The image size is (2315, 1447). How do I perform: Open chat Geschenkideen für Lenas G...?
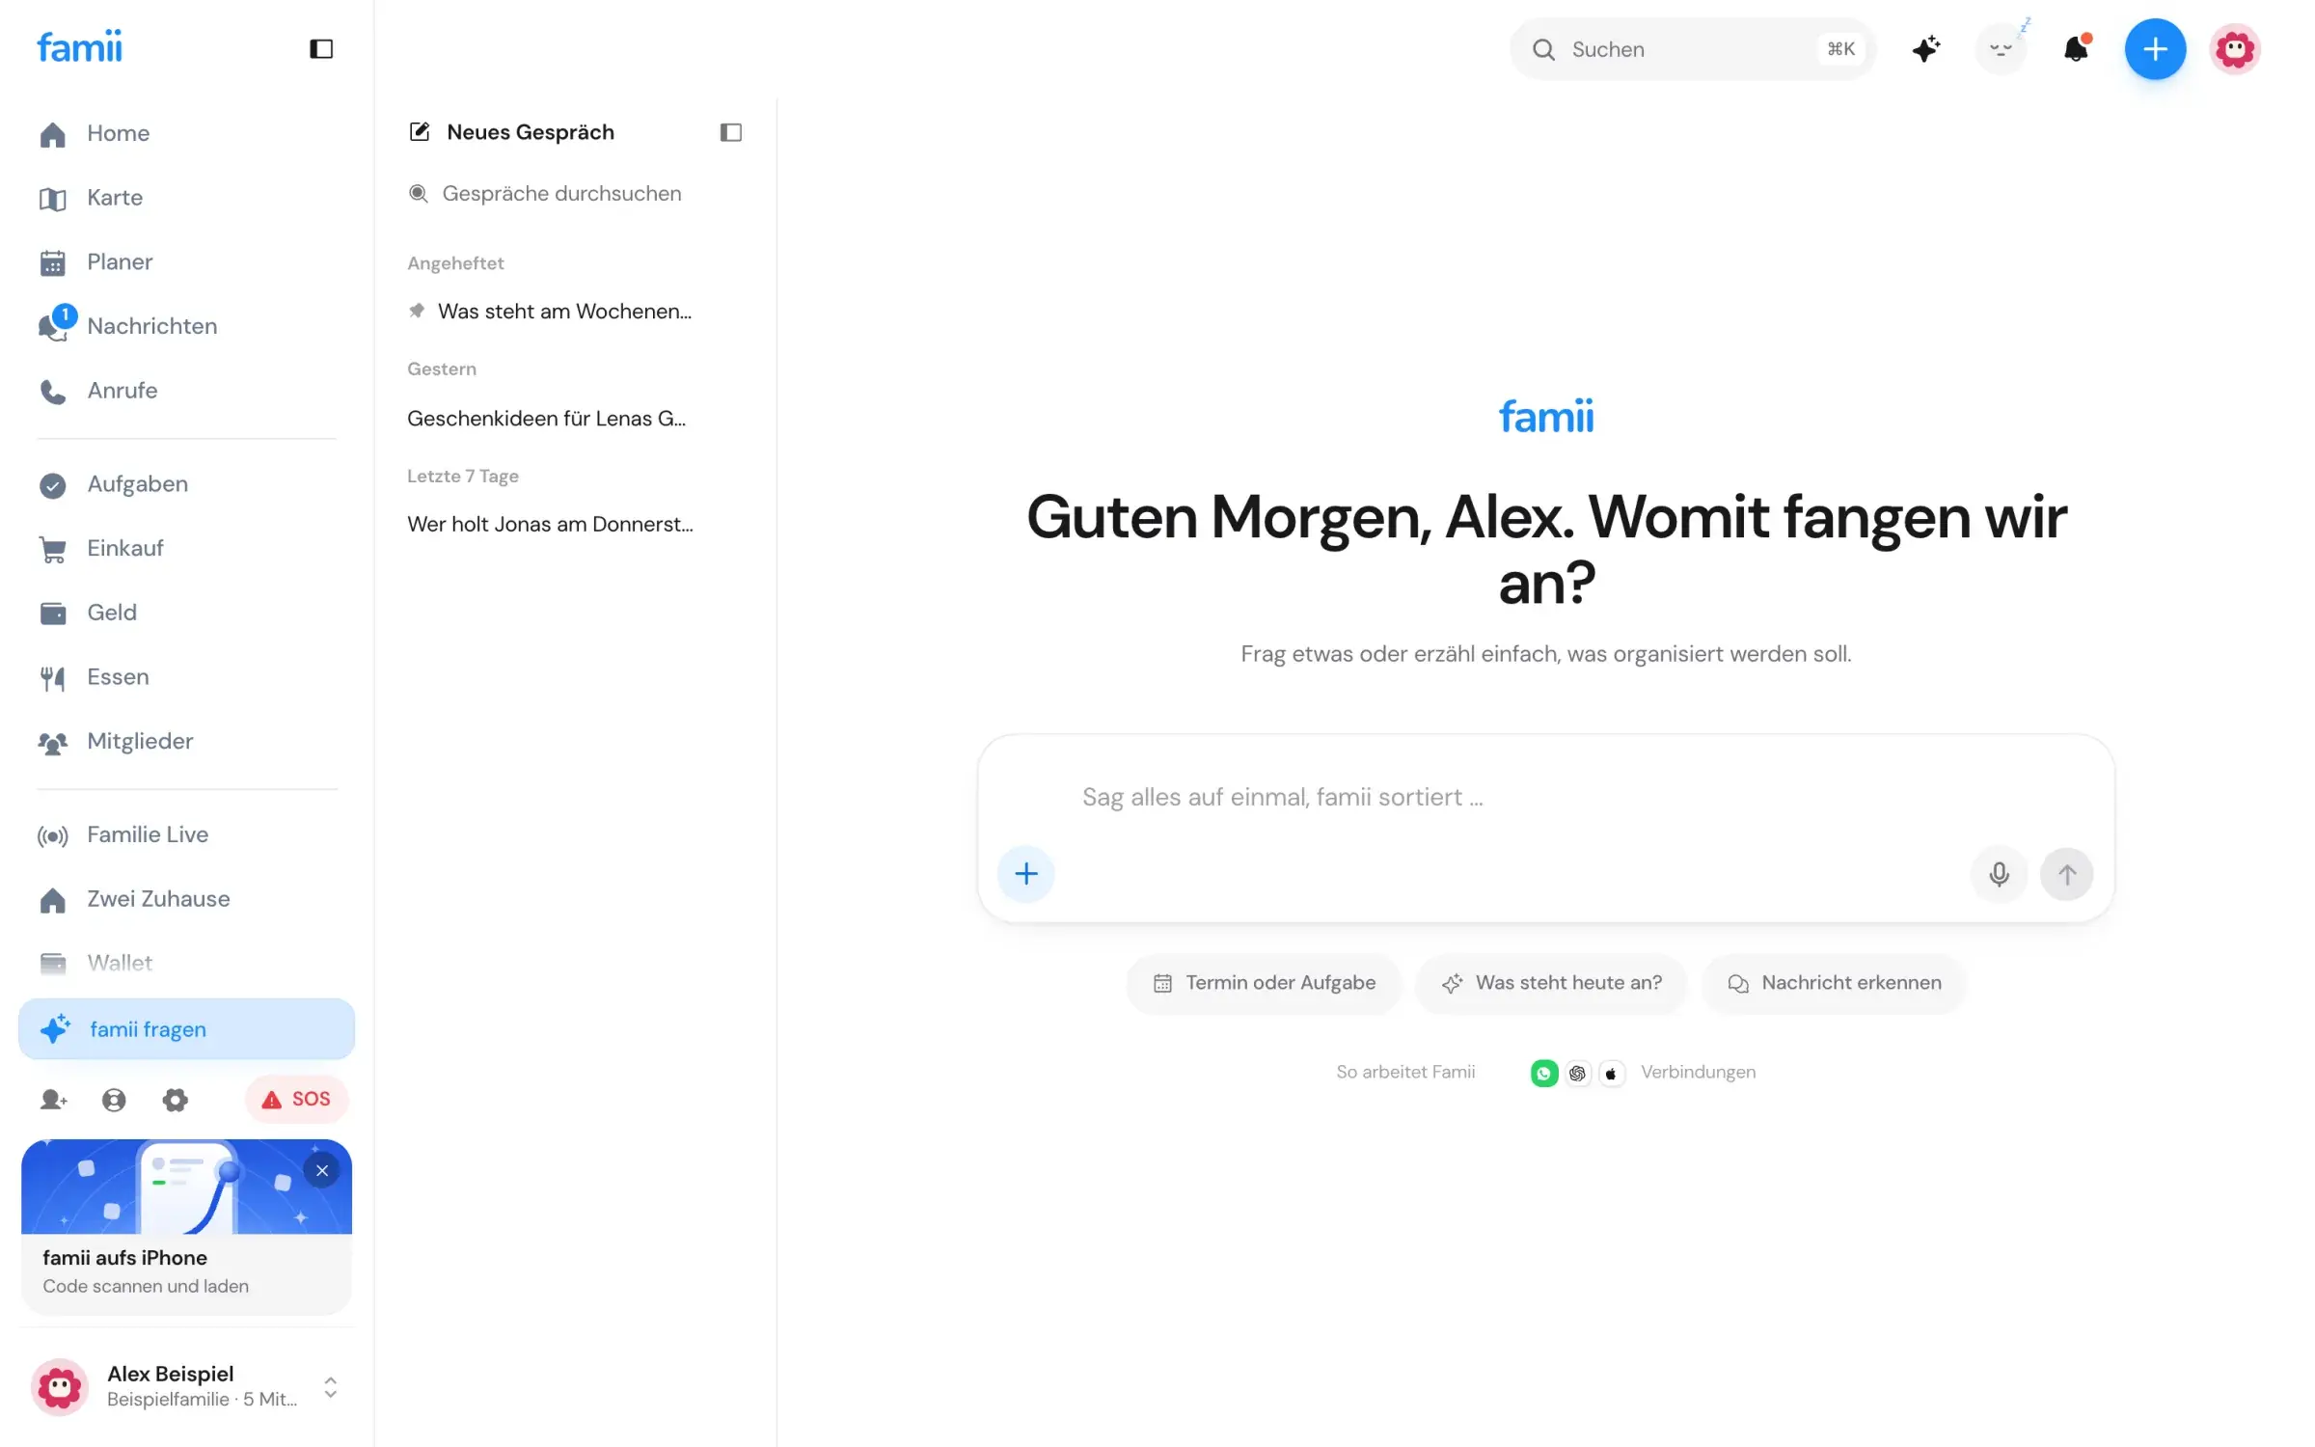547,419
